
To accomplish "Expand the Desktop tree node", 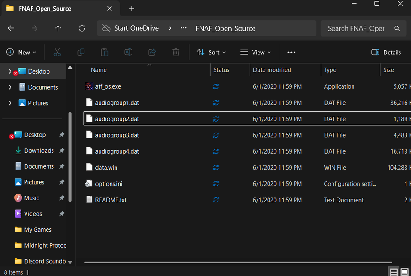I will pyautogui.click(x=10, y=71).
